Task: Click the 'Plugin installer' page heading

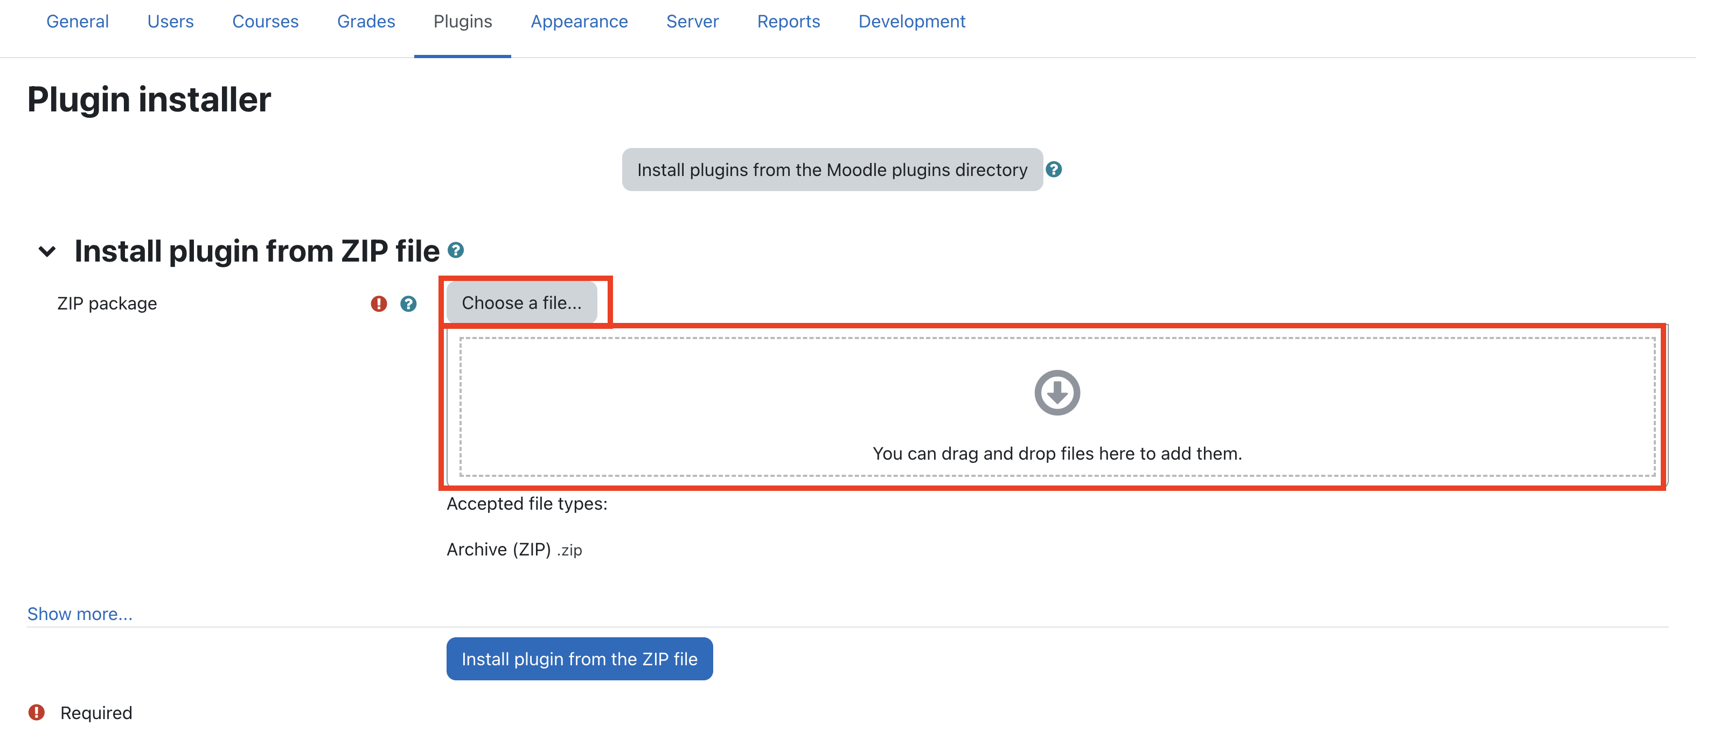Action: pyautogui.click(x=150, y=100)
